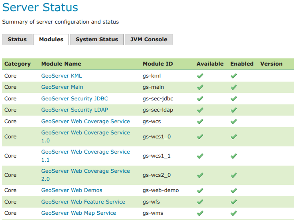Click the Enabled checkmark for gs-wfs

(x=234, y=202)
